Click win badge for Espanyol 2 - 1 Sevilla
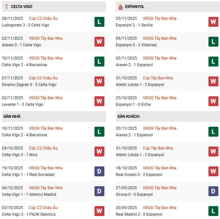 [213, 22]
